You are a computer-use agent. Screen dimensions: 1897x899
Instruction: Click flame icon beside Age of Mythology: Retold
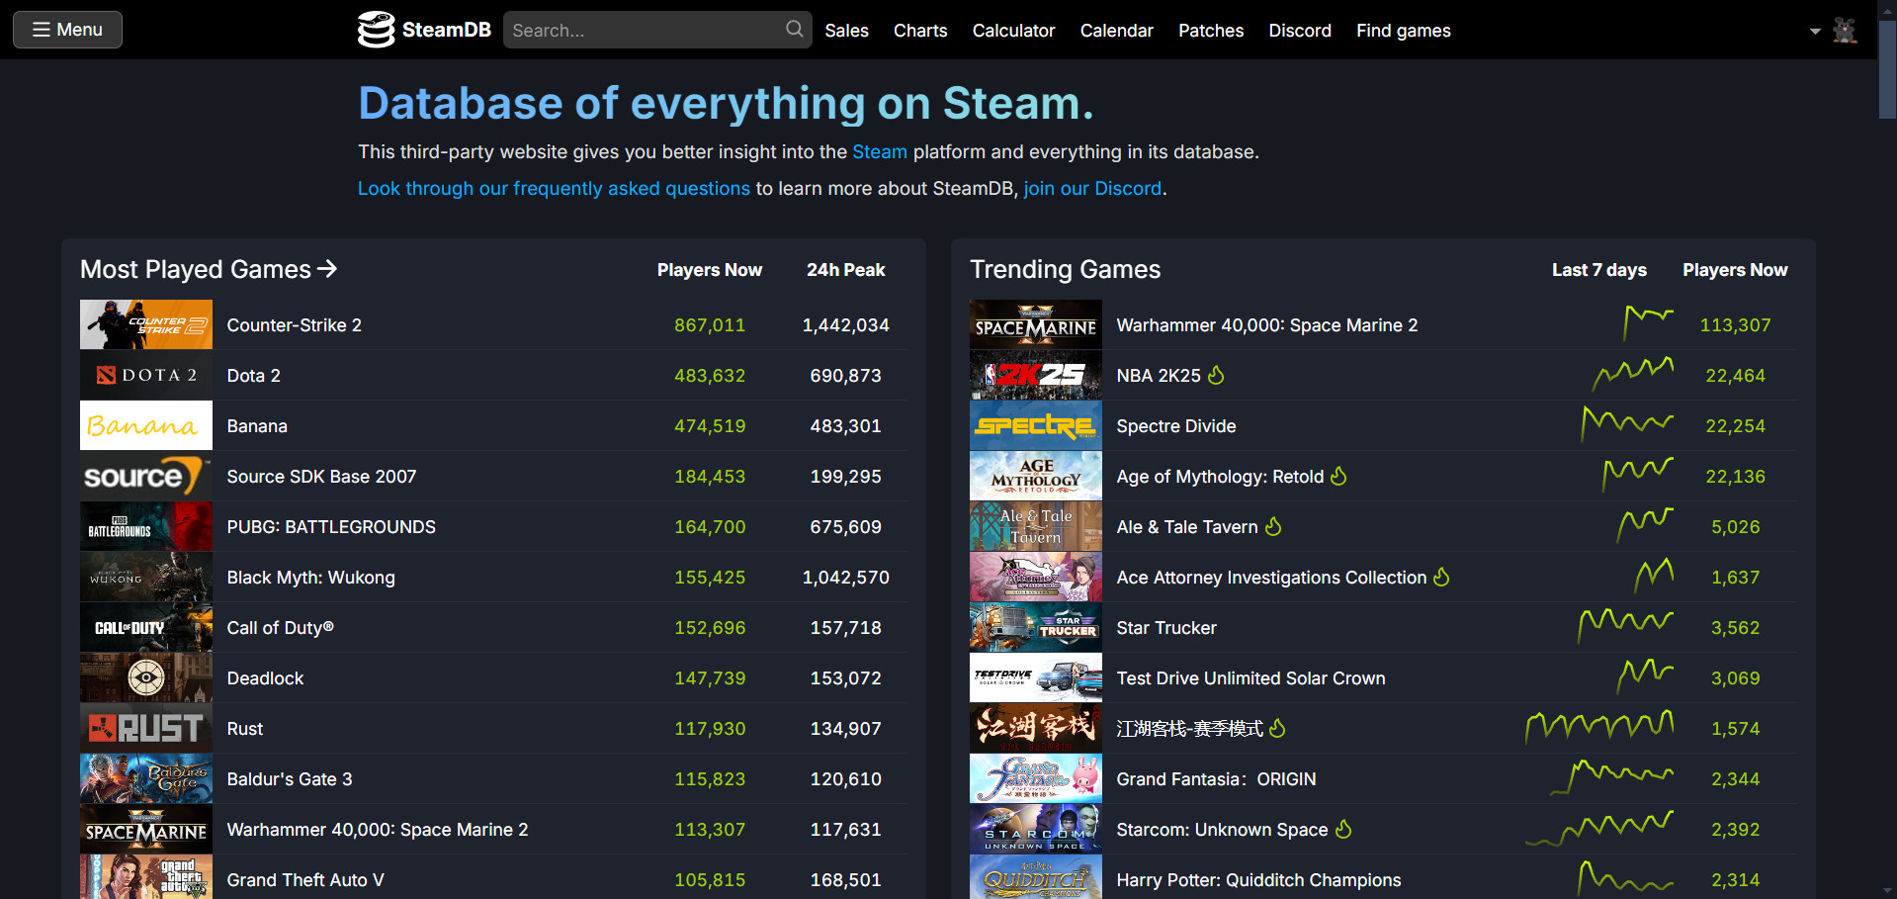click(x=1338, y=477)
